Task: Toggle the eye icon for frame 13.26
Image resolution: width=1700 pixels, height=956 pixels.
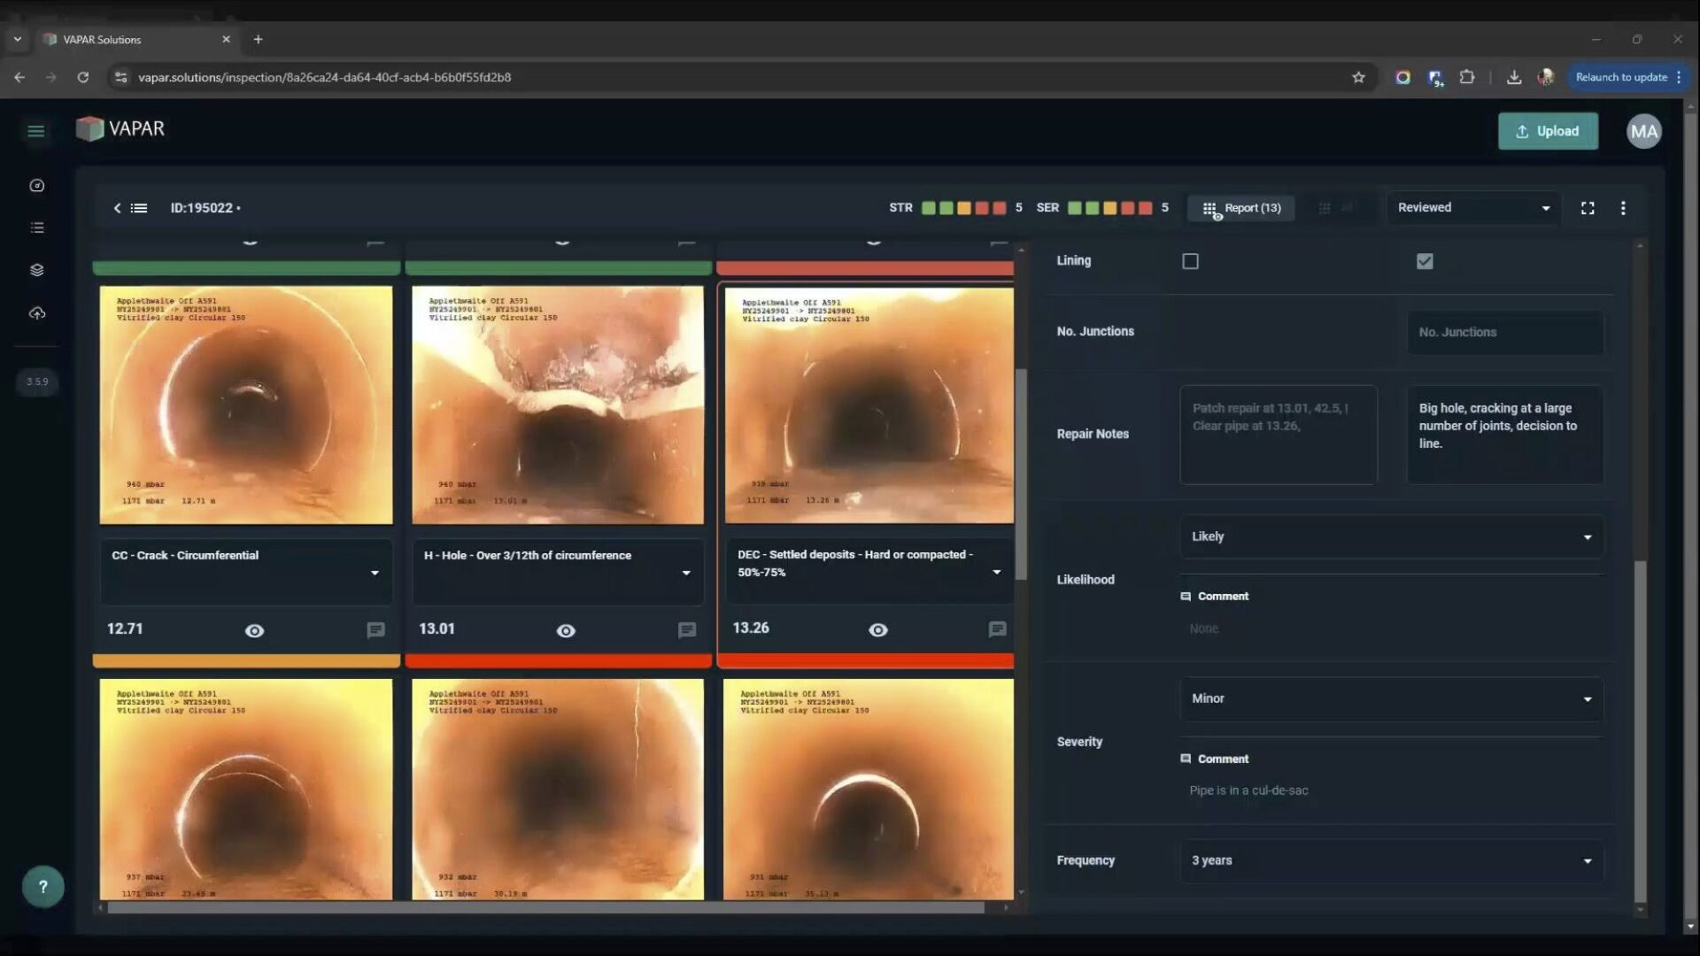Action: (x=877, y=630)
